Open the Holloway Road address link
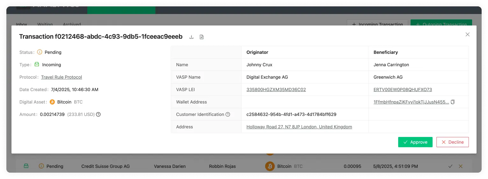 pyautogui.click(x=299, y=127)
